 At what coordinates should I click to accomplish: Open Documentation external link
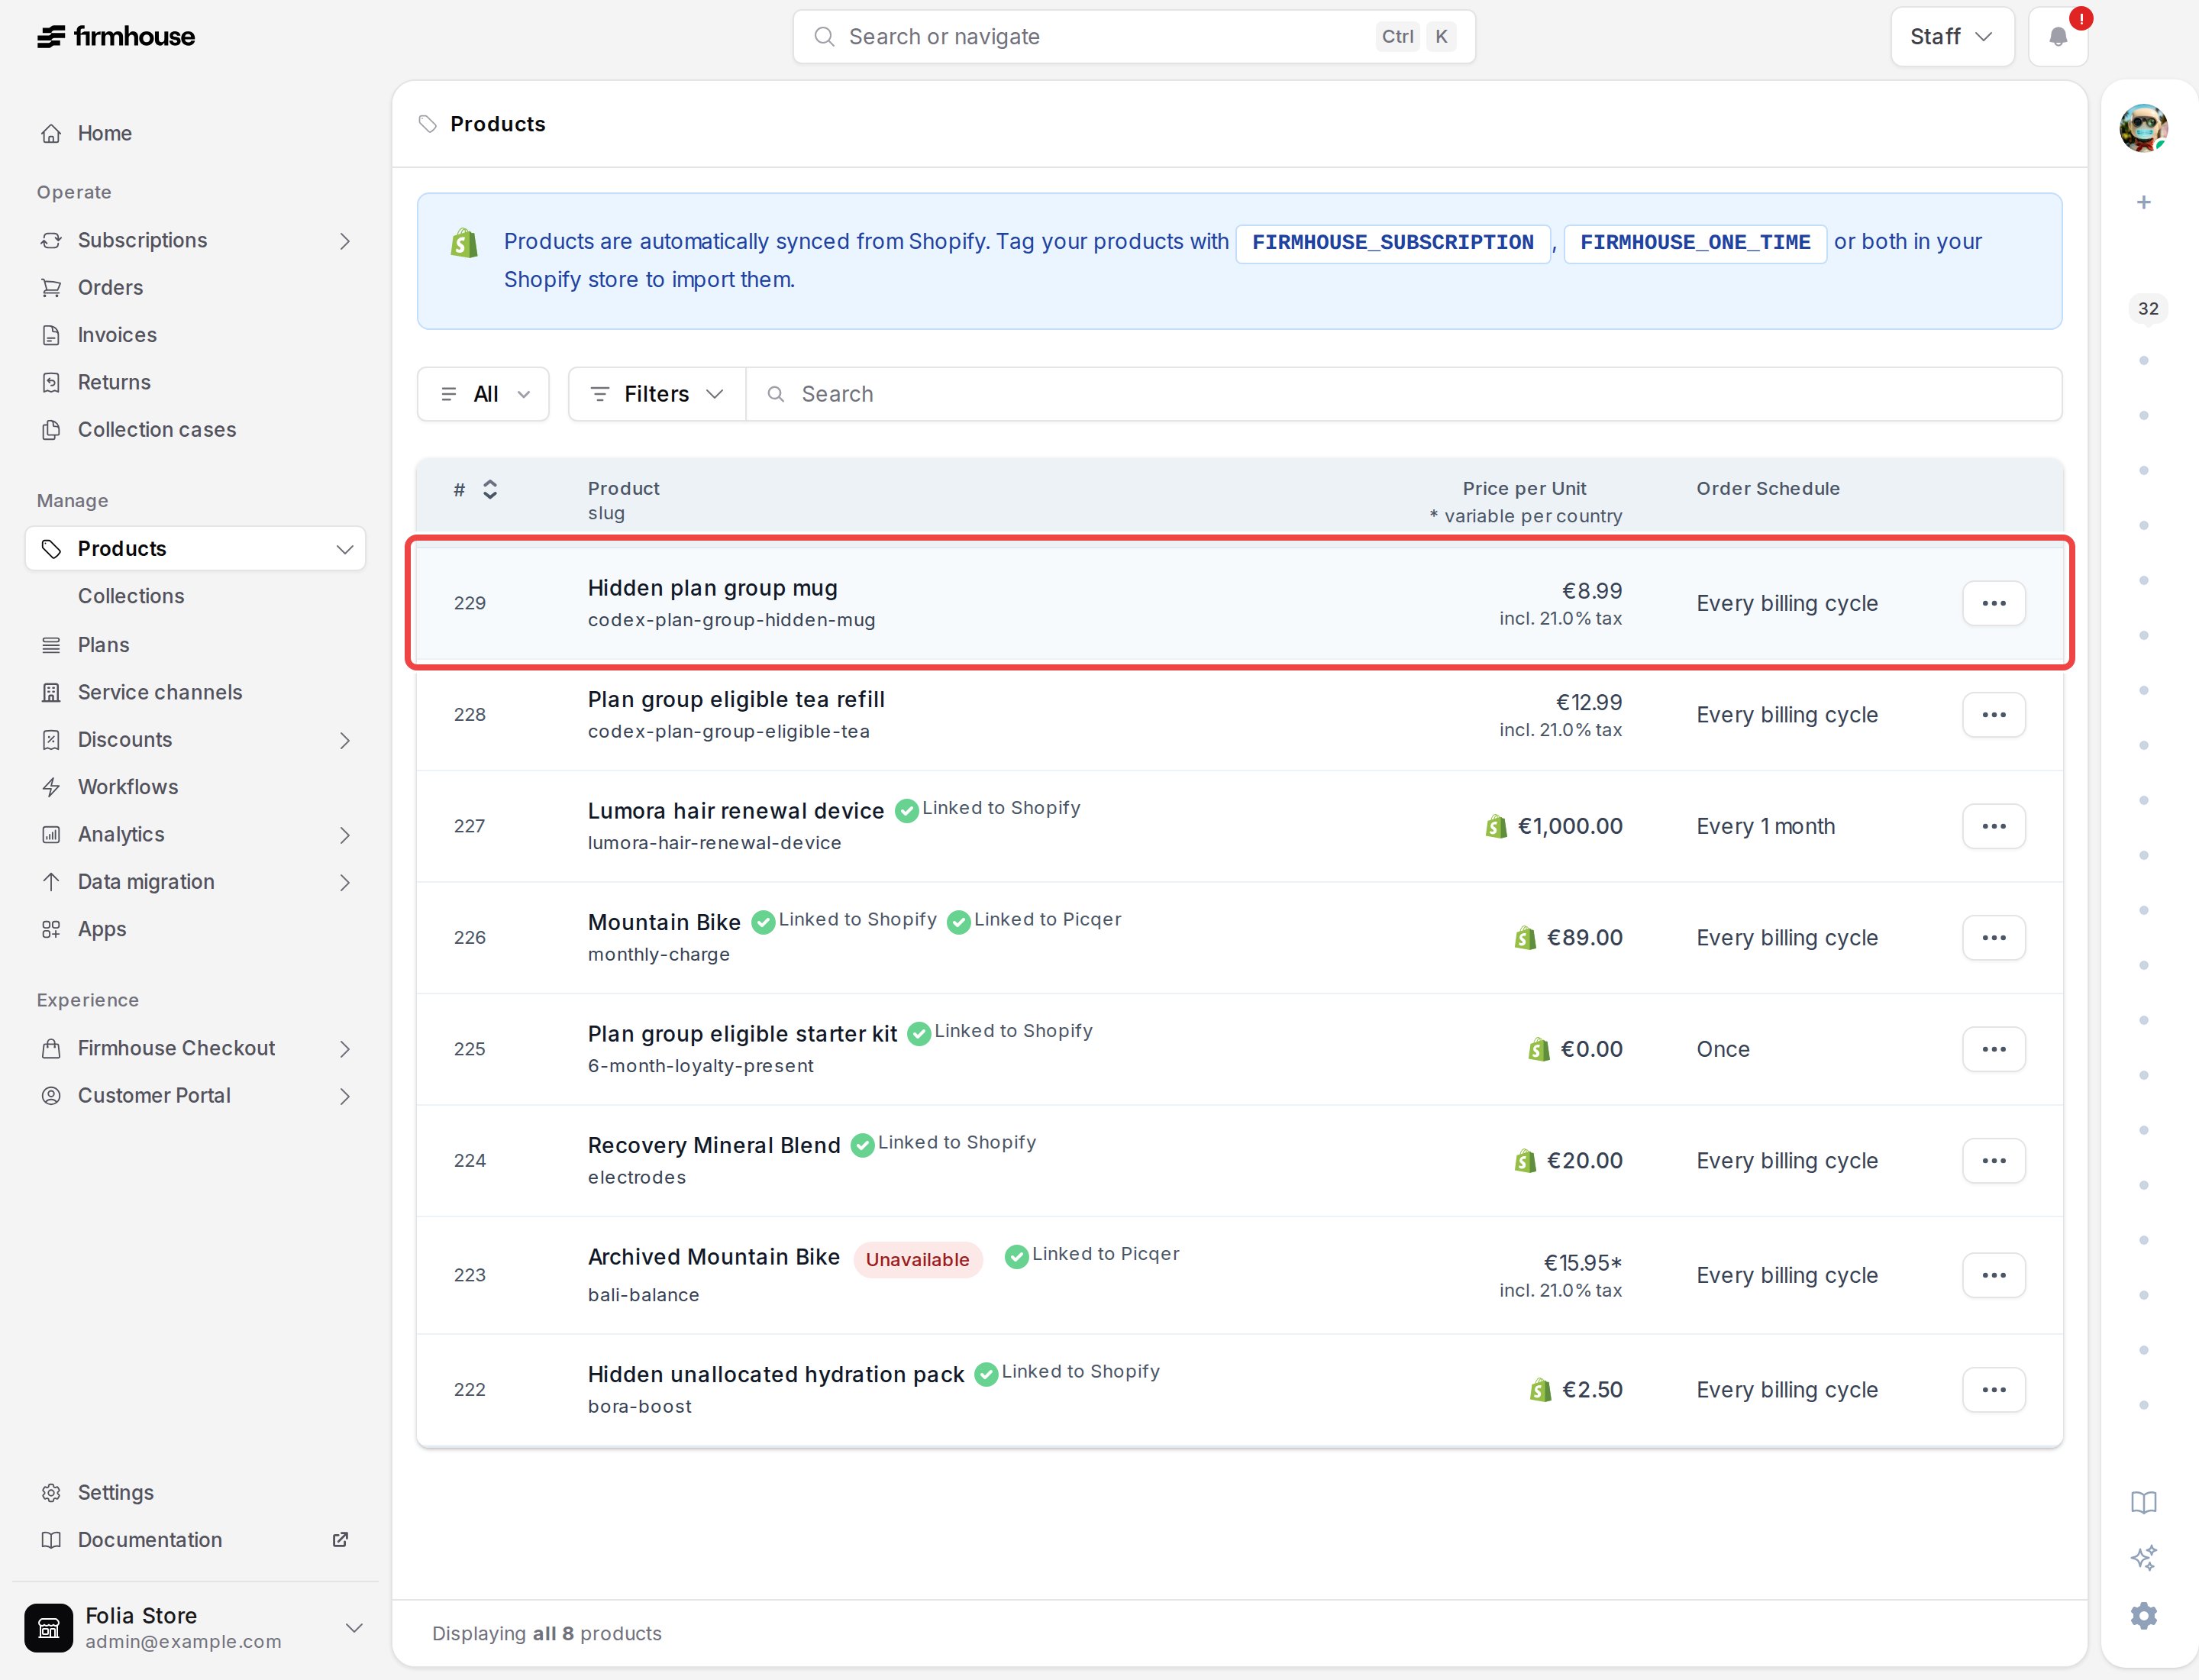pos(150,1539)
